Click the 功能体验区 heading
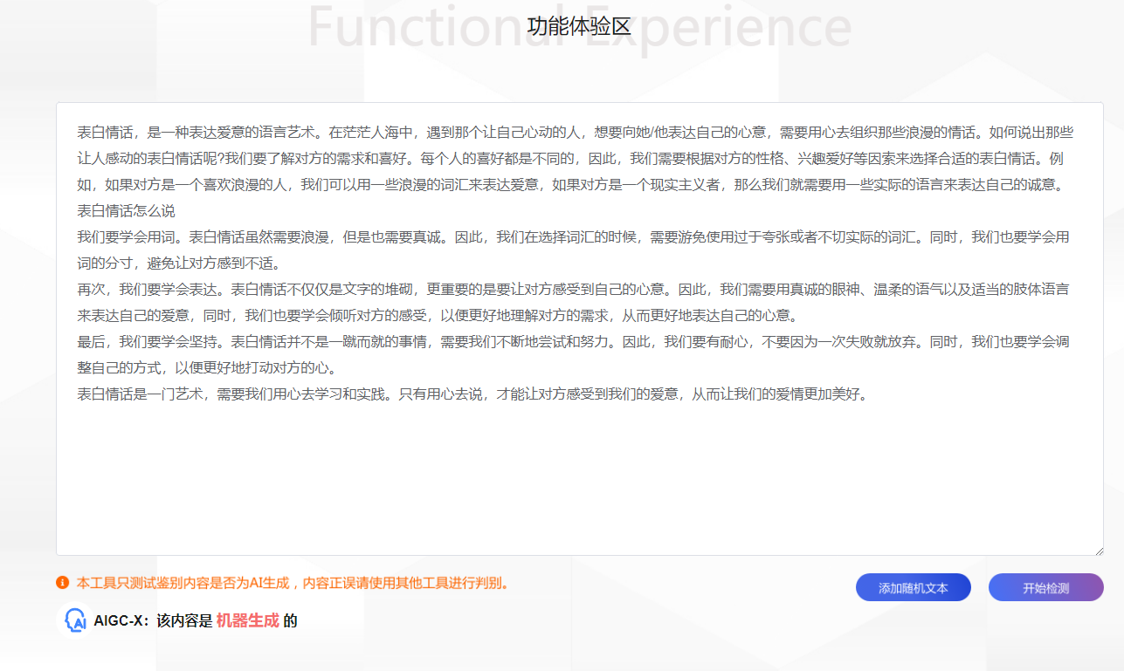1124x671 pixels. click(x=579, y=26)
